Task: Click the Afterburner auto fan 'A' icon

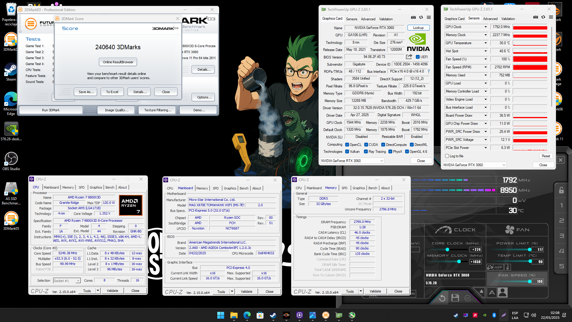Action: [x=492, y=292]
